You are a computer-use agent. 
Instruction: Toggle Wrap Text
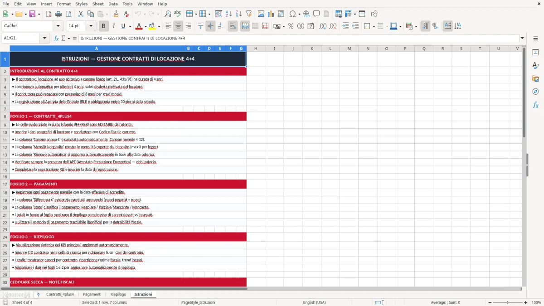coord(233,26)
